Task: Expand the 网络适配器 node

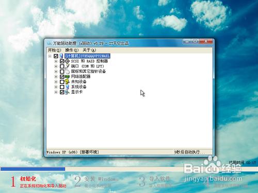Action: 56,77
